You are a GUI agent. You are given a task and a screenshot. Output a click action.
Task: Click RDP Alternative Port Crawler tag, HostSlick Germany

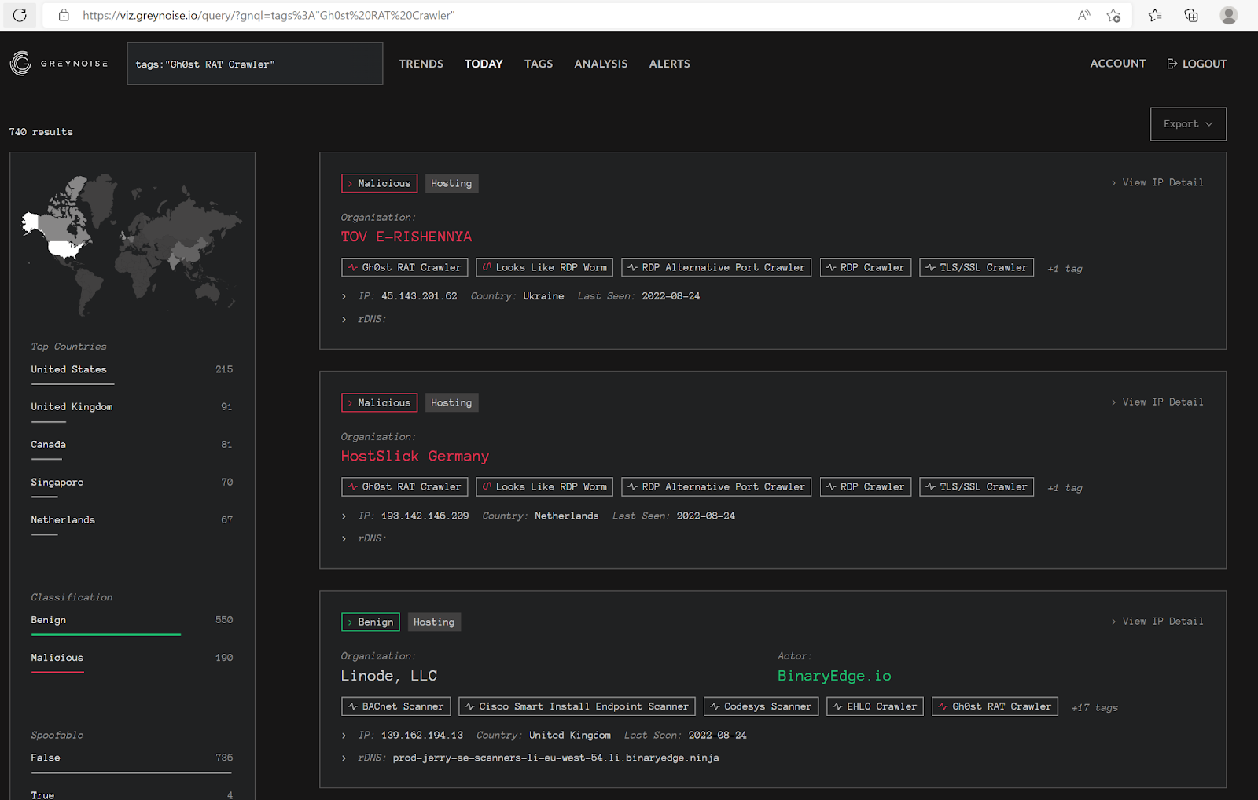[716, 486]
